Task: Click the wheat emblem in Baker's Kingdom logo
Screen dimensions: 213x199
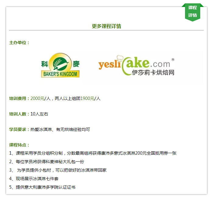Action: [60, 63]
